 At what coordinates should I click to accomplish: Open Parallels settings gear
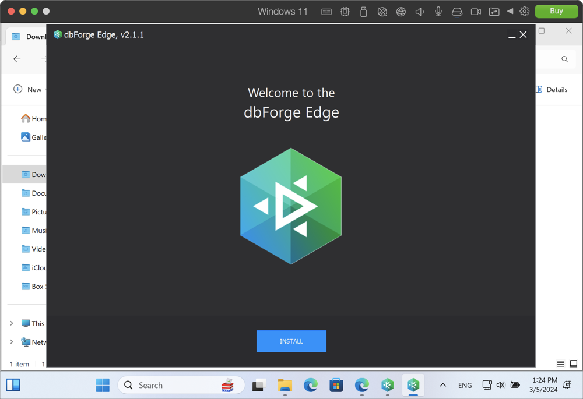pos(524,11)
